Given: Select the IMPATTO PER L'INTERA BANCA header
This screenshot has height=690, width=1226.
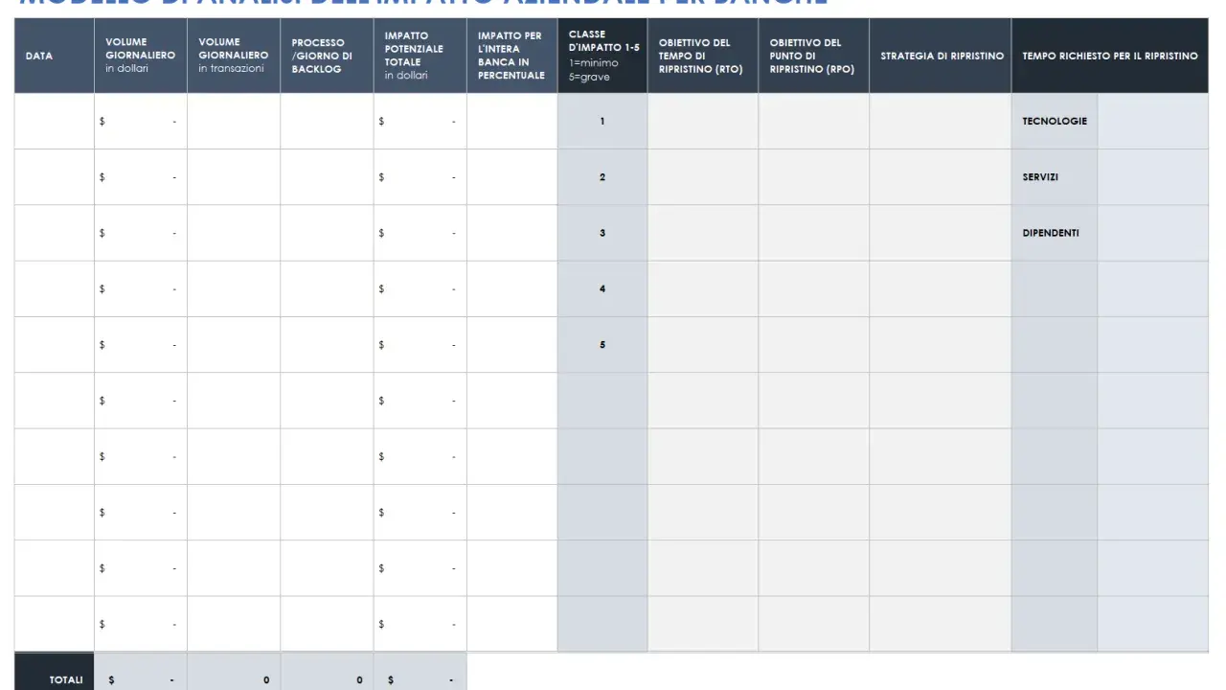Looking at the screenshot, I should pos(512,56).
